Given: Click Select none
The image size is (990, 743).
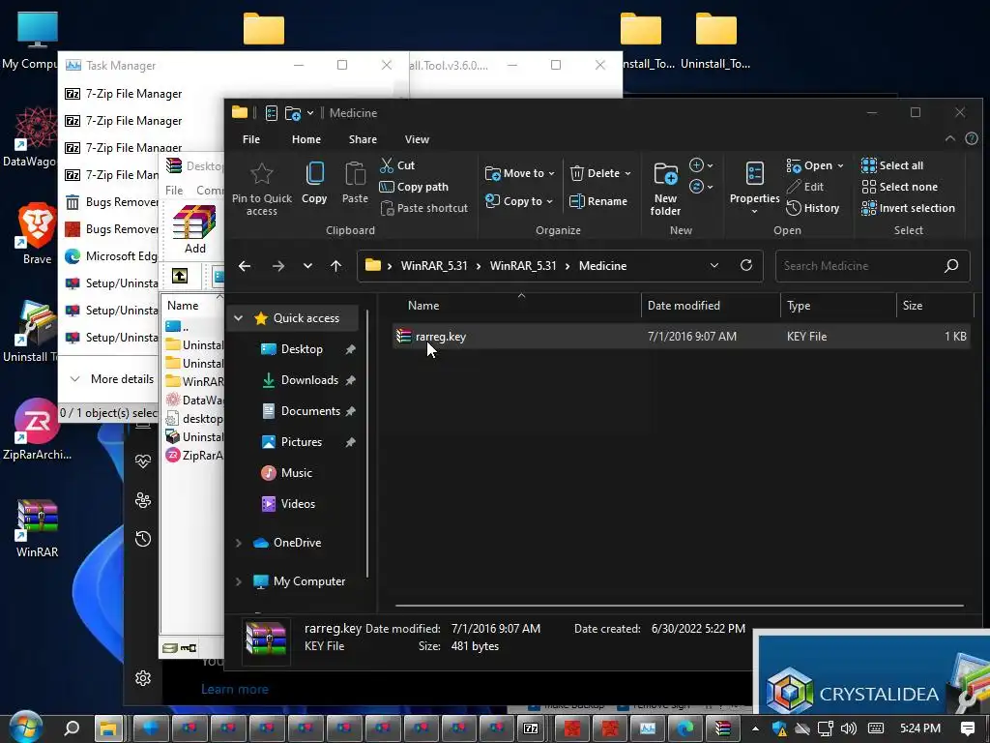Looking at the screenshot, I should click(899, 187).
